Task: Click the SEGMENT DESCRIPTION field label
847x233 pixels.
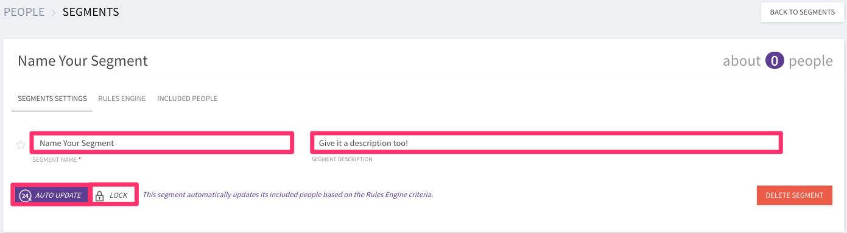Action: tap(342, 159)
